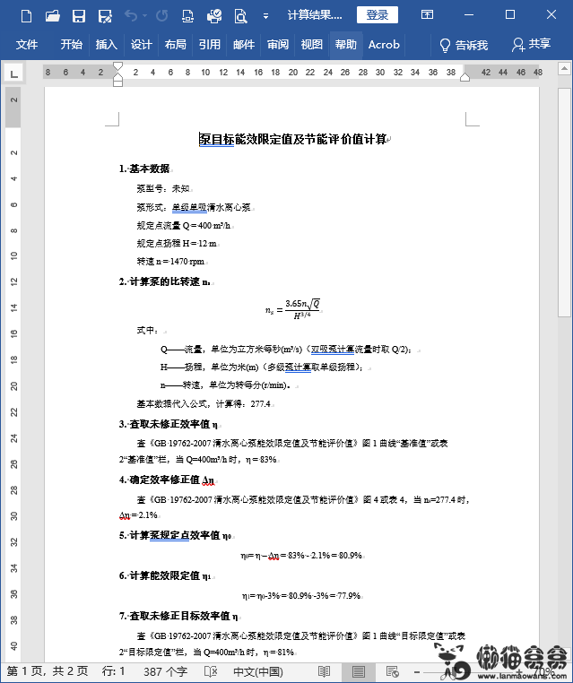Screen dimensions: 573x683
Task: Click the Redo icon
Action: [x=162, y=16]
